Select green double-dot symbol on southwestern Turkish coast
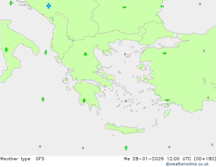 point(167,100)
